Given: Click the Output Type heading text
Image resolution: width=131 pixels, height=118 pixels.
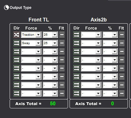Looking at the screenshot, I should coord(20,7).
